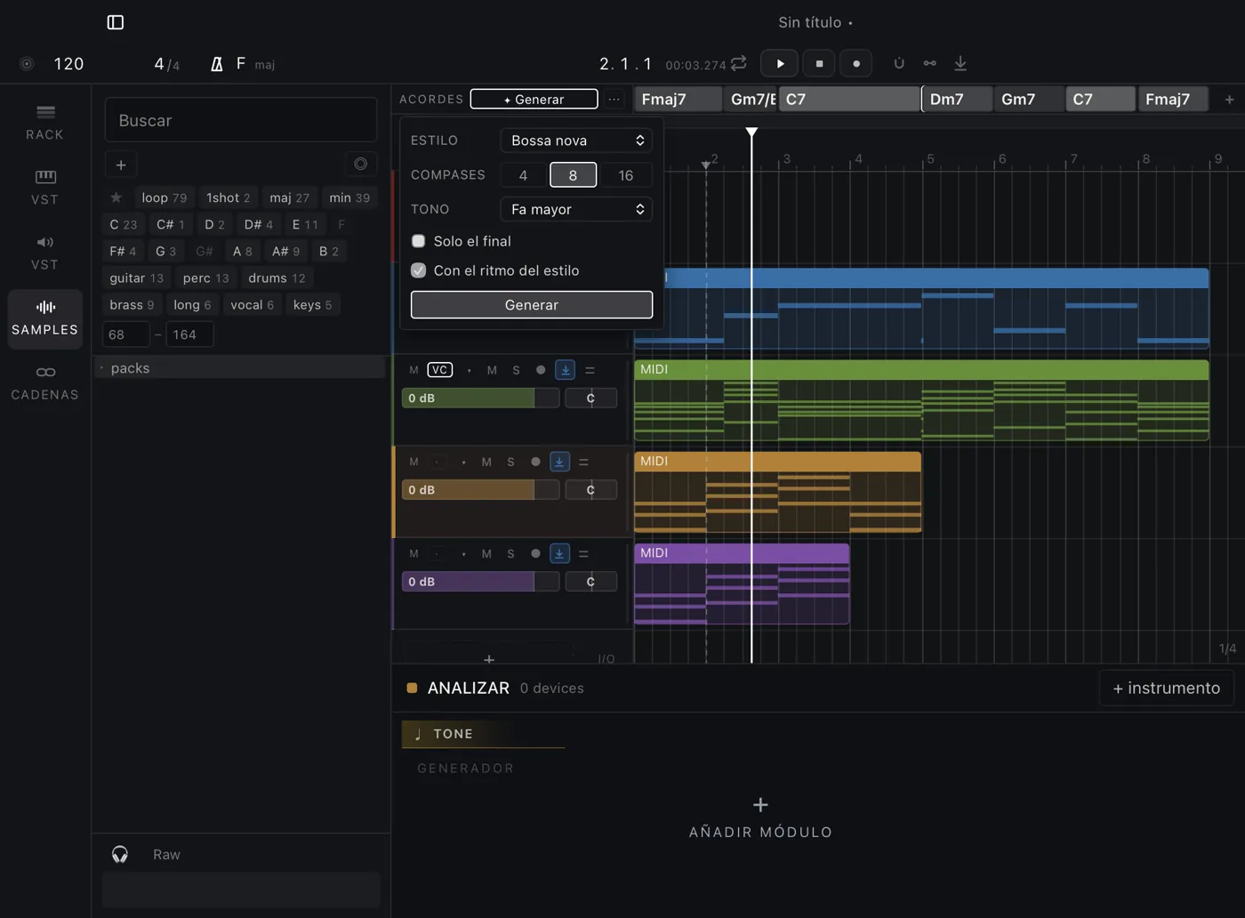Click the maximum BPM field 164
This screenshot has height=918, width=1245.
click(x=189, y=334)
